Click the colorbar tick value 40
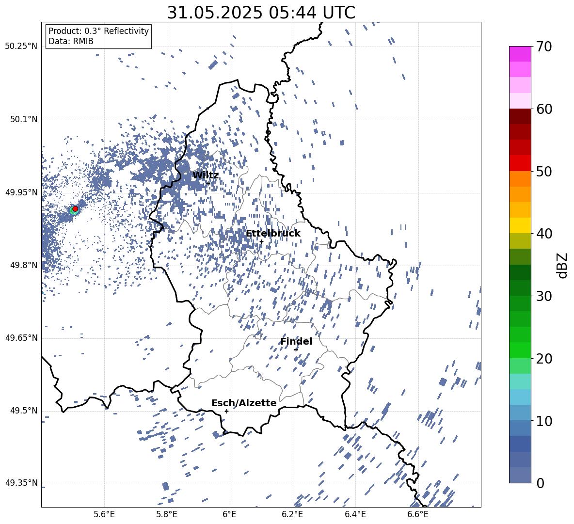The height and width of the screenshot is (524, 574). tap(544, 234)
